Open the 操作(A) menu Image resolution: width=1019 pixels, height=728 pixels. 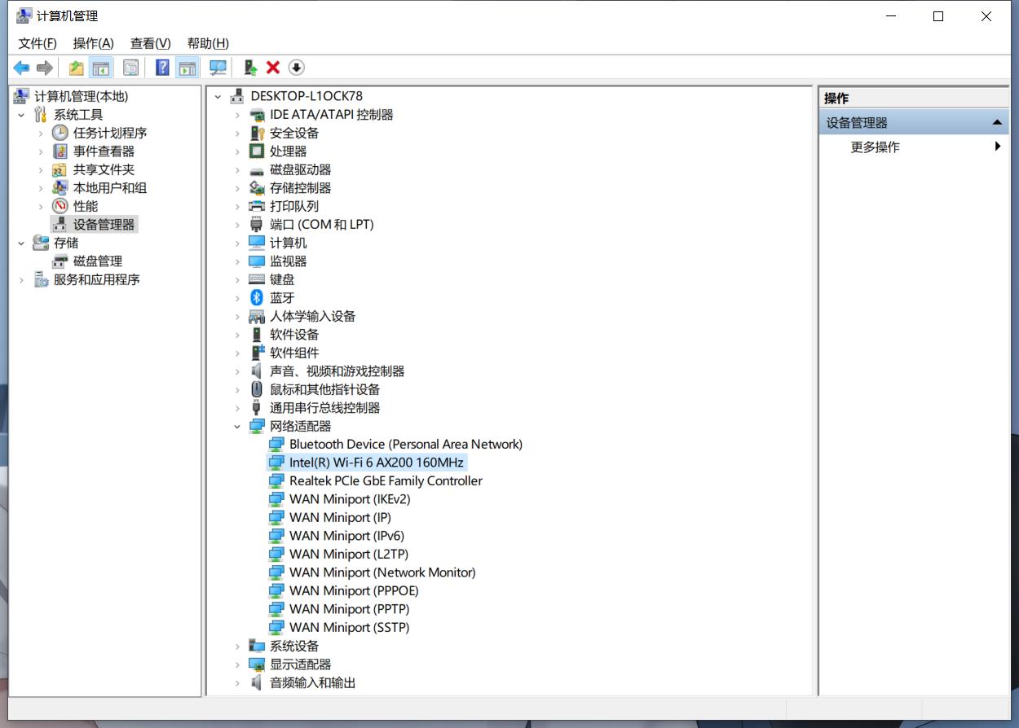coord(93,43)
